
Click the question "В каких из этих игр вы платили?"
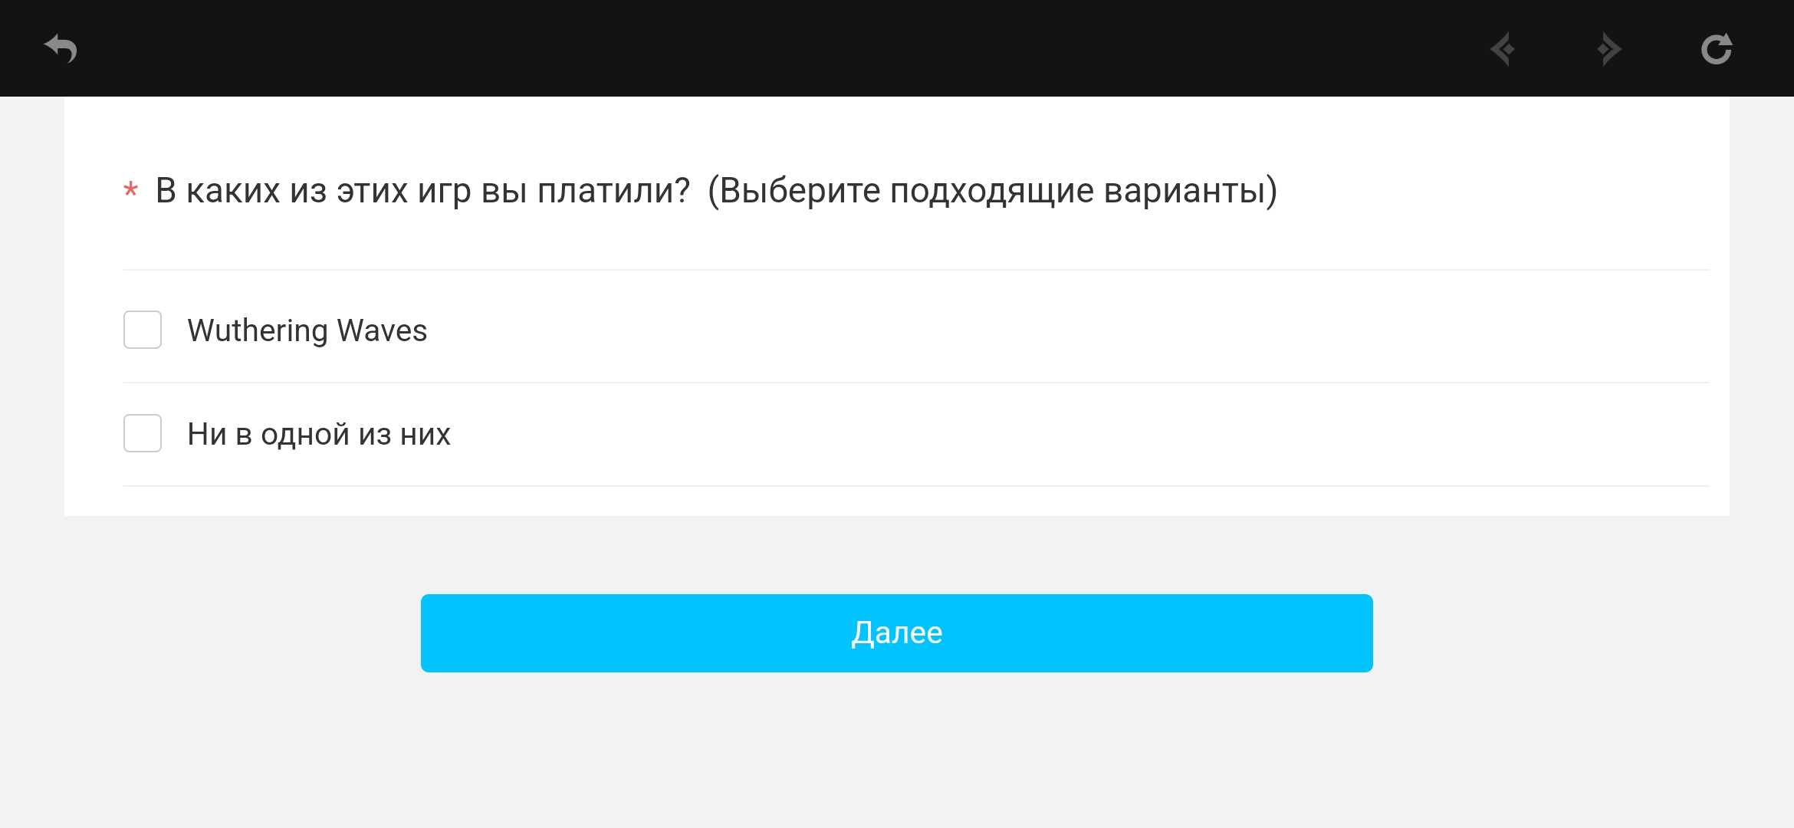coord(422,190)
